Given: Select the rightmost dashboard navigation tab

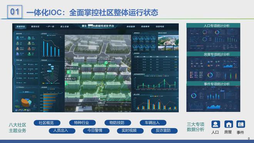Looking at the screenshot, I should point(160,27).
